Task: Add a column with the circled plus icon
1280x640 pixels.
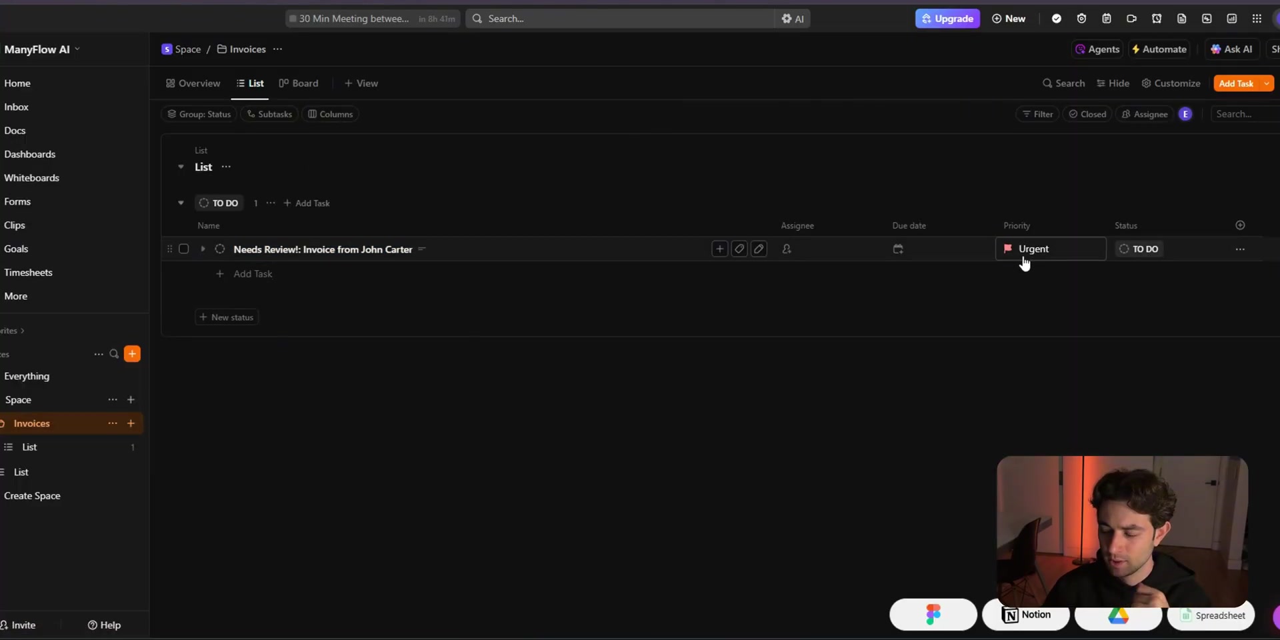Action: click(1240, 225)
